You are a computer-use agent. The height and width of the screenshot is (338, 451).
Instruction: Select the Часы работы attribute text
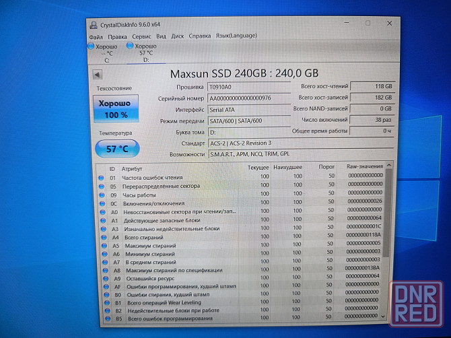(x=139, y=195)
